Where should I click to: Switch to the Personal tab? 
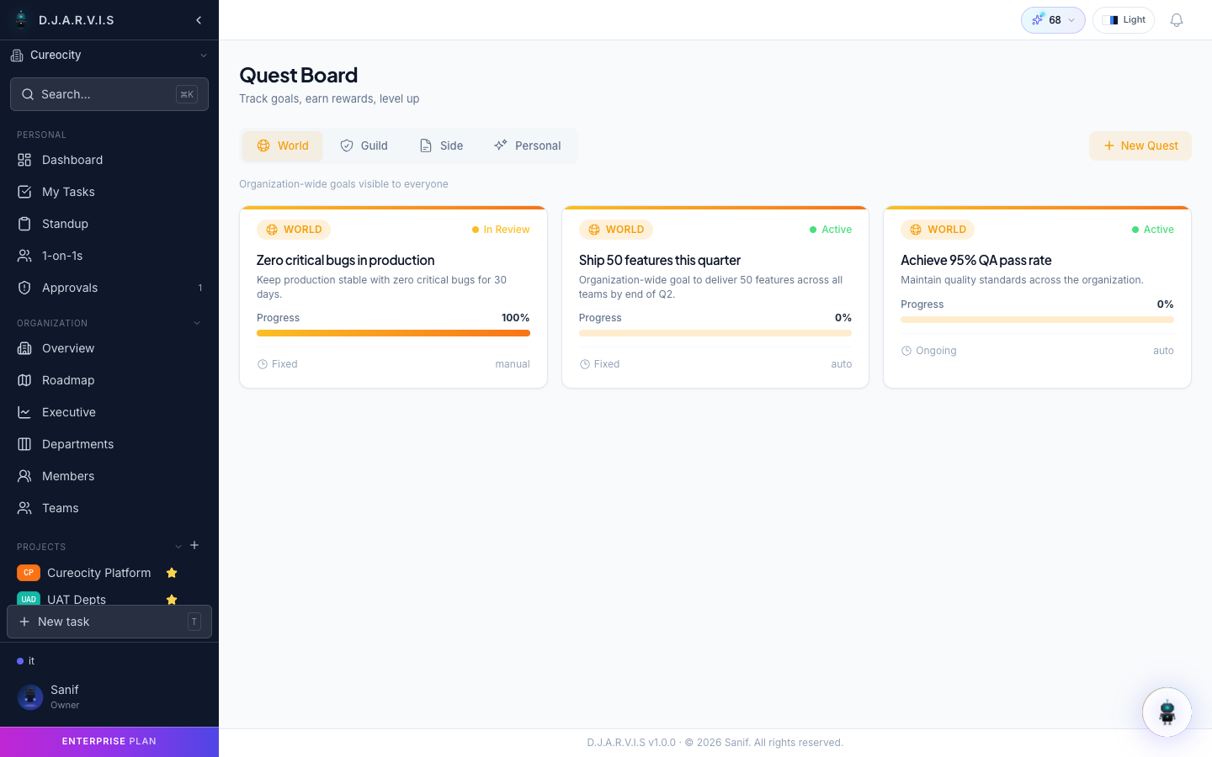tap(528, 146)
